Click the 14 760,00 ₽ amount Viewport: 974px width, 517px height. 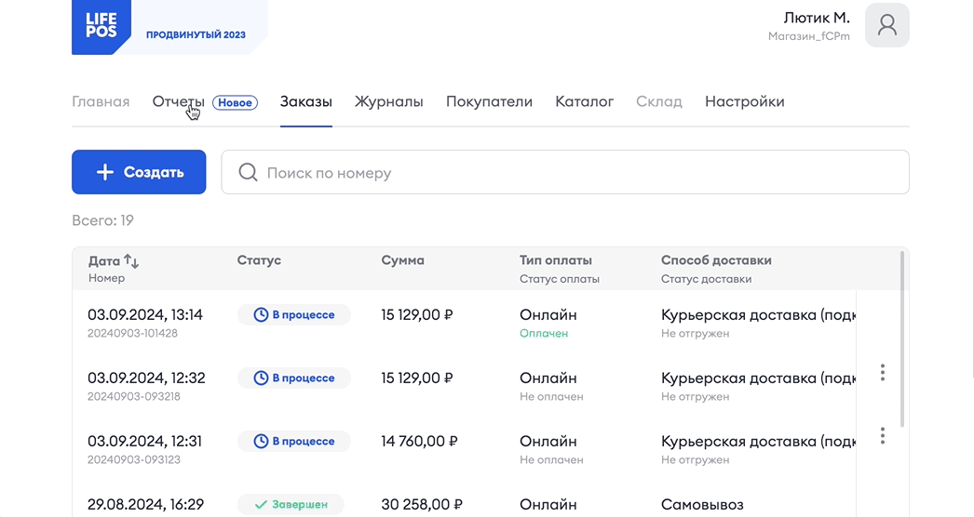419,442
